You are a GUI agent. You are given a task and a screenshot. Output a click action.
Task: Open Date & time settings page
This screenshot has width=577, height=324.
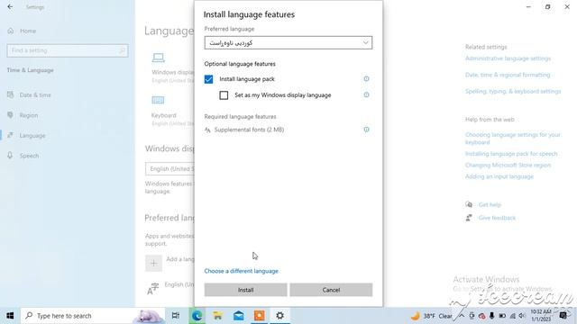pyautogui.click(x=35, y=95)
